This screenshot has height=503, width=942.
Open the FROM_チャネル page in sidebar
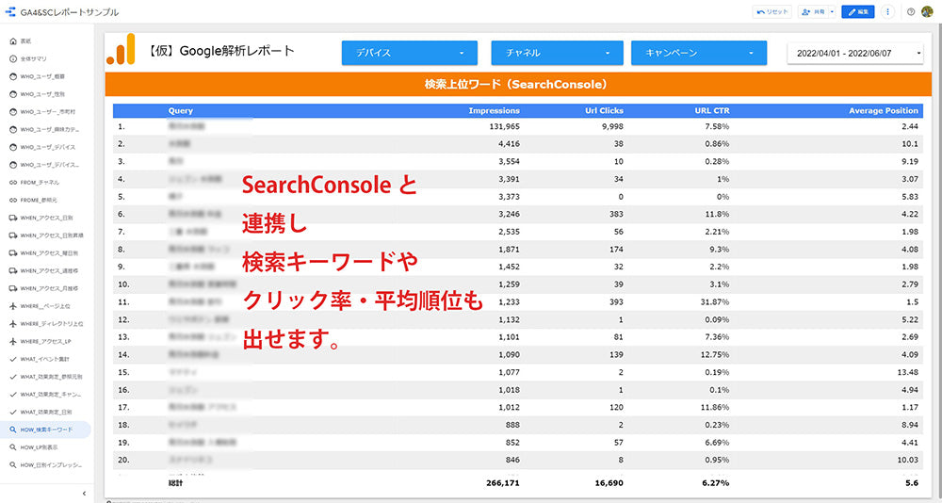coord(40,182)
